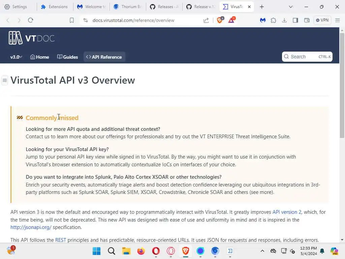Image resolution: width=345 pixels, height=259 pixels.
Task: Open the GitHub Release v.1 tab
Action: point(201,7)
